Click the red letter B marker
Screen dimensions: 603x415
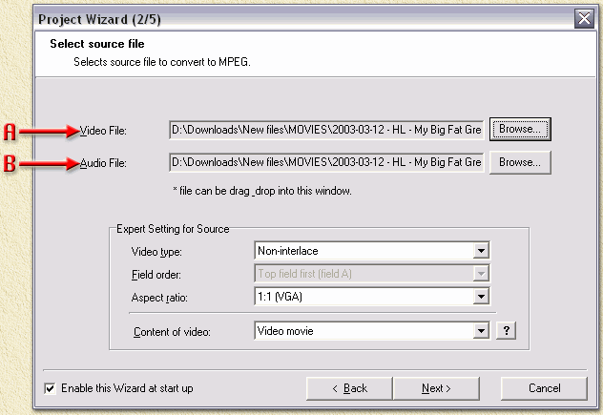[x=10, y=164]
